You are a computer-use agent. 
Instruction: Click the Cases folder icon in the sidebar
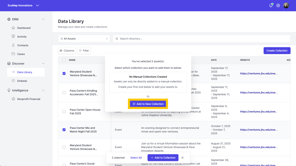pyautogui.click(x=13, y=54)
